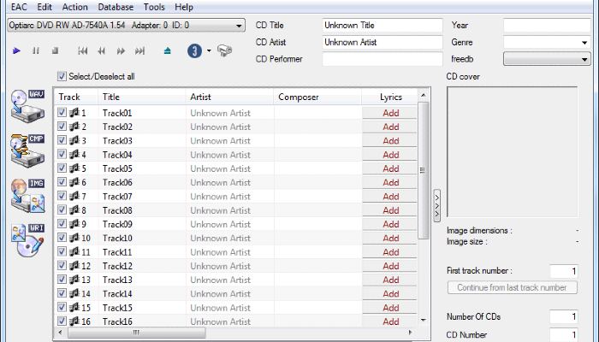599x342 pixels.
Task: Click track list scroll down arrow
Action: tap(423, 320)
